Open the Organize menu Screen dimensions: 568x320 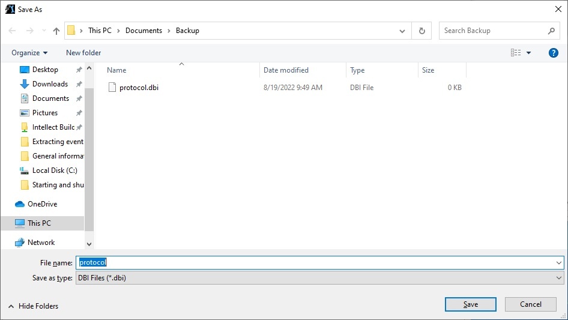click(x=29, y=53)
